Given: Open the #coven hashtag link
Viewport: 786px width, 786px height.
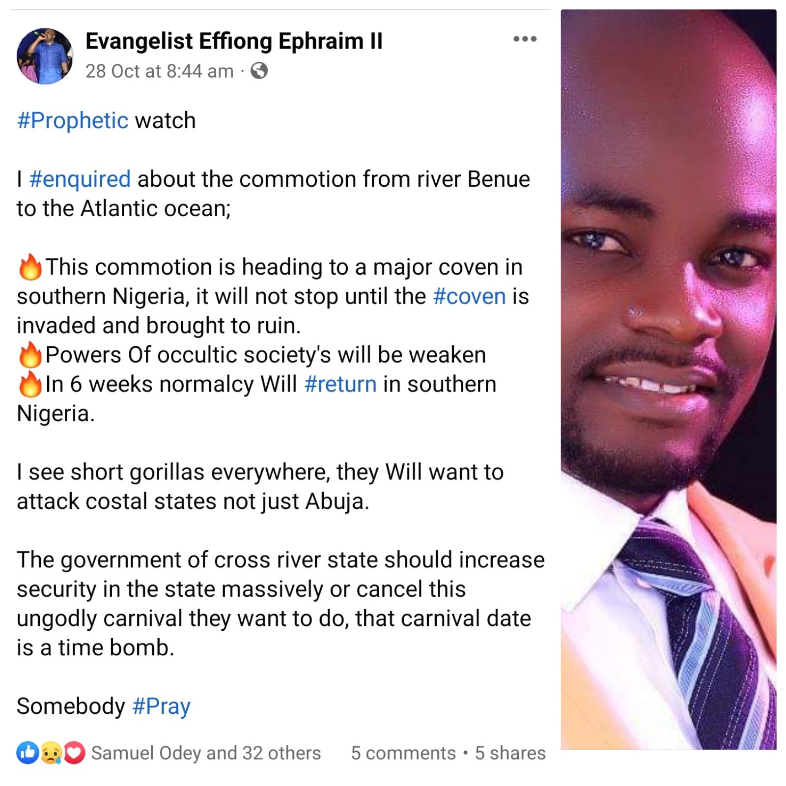Looking at the screenshot, I should coord(469,296).
